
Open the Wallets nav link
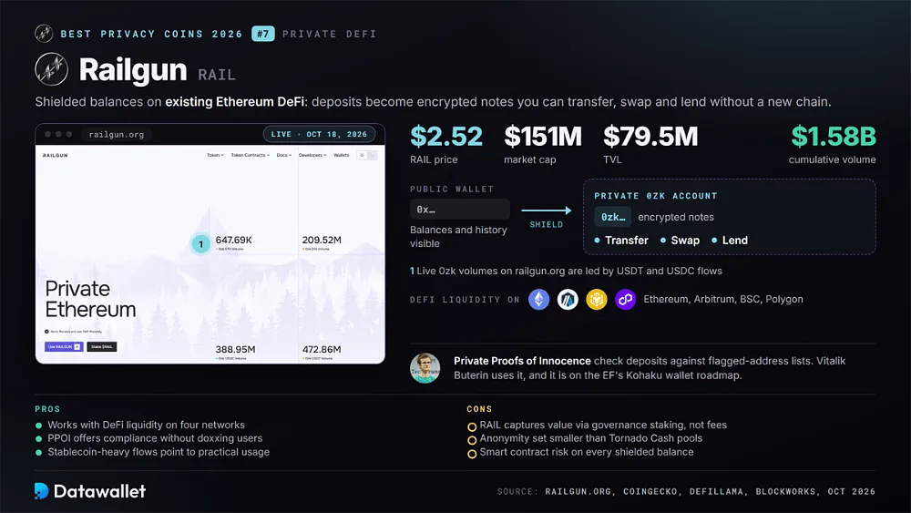click(342, 155)
